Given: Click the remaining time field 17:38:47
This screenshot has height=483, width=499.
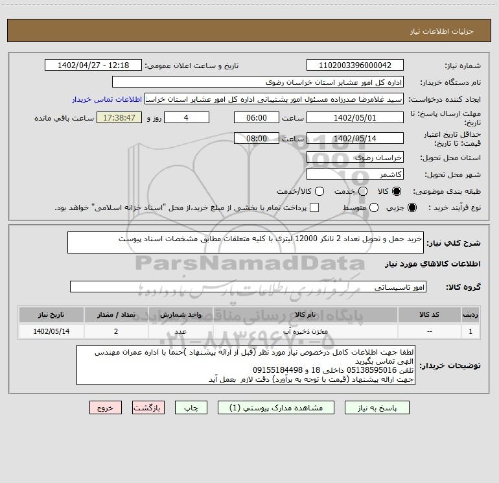Looking at the screenshot, I should coord(119,117).
